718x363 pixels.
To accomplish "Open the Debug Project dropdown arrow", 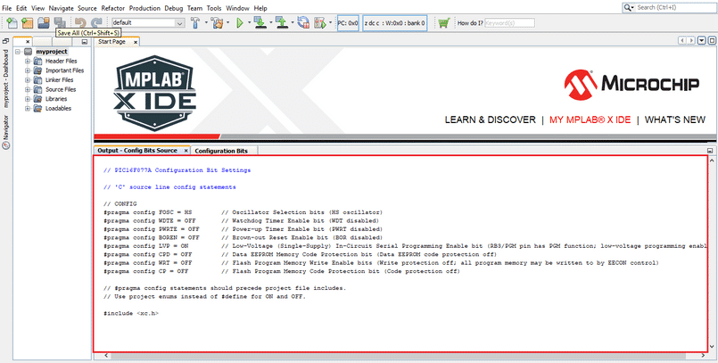I will click(330, 23).
